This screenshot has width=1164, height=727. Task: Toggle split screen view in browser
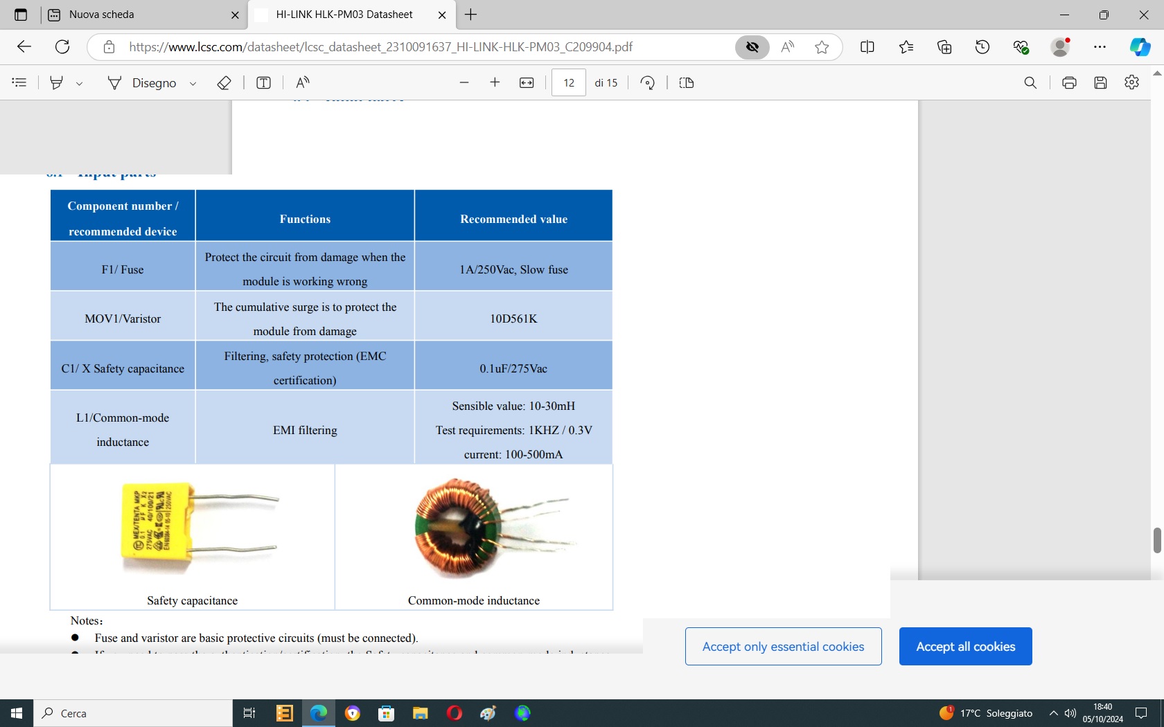click(867, 47)
